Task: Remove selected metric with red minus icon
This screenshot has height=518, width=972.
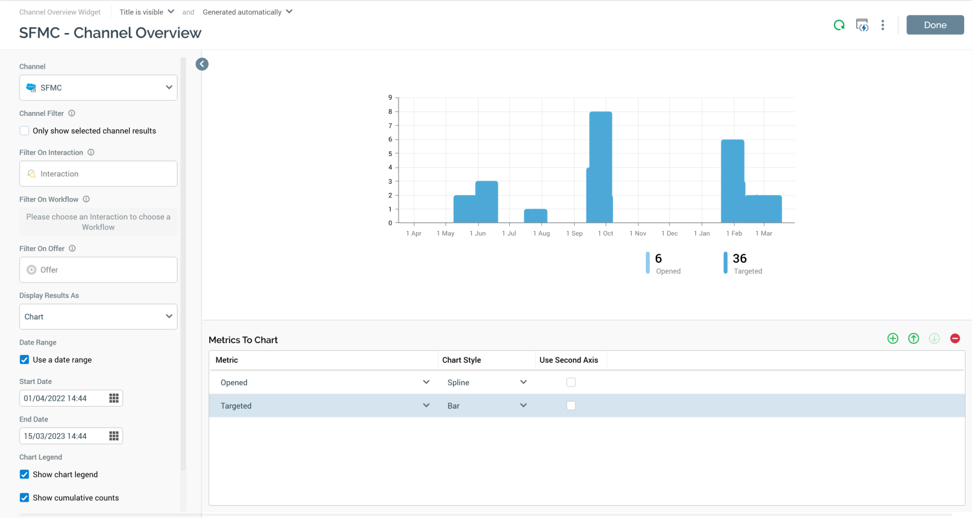Action: 955,338
